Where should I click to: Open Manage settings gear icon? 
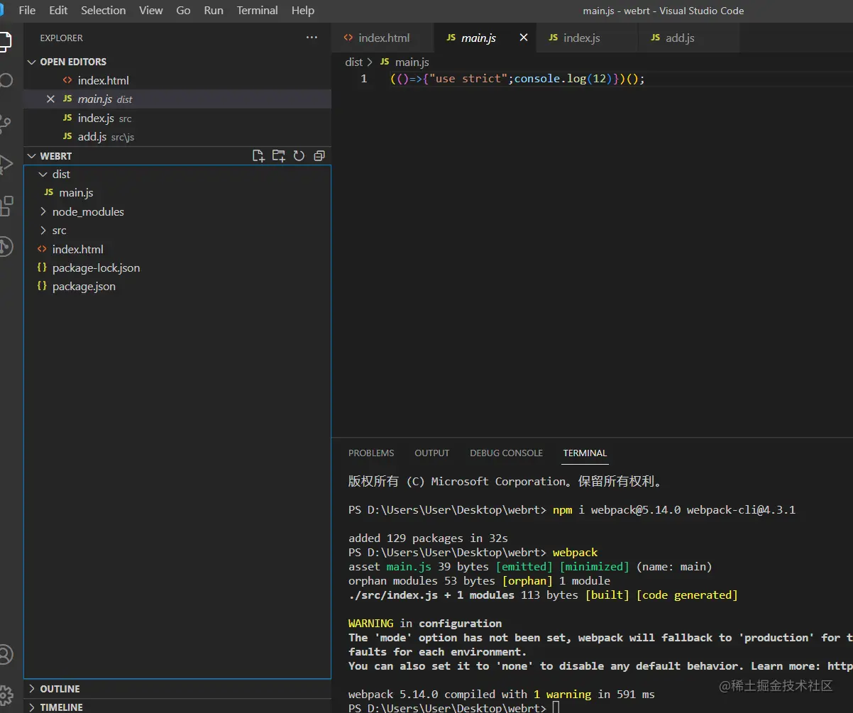coord(6,693)
